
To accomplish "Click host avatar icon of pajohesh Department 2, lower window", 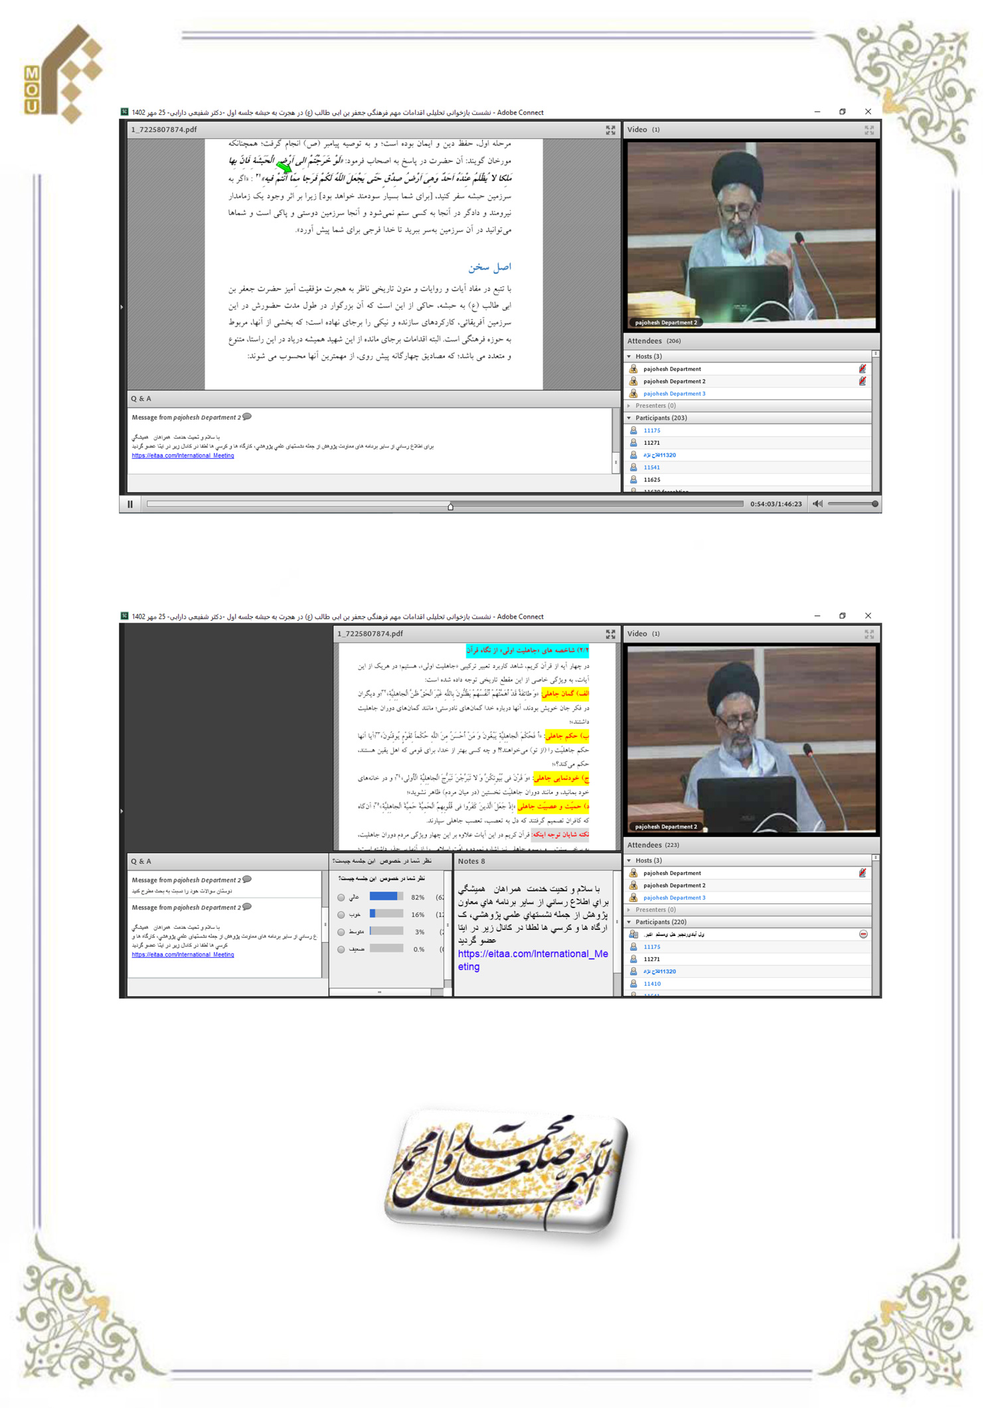I will pos(633,885).
